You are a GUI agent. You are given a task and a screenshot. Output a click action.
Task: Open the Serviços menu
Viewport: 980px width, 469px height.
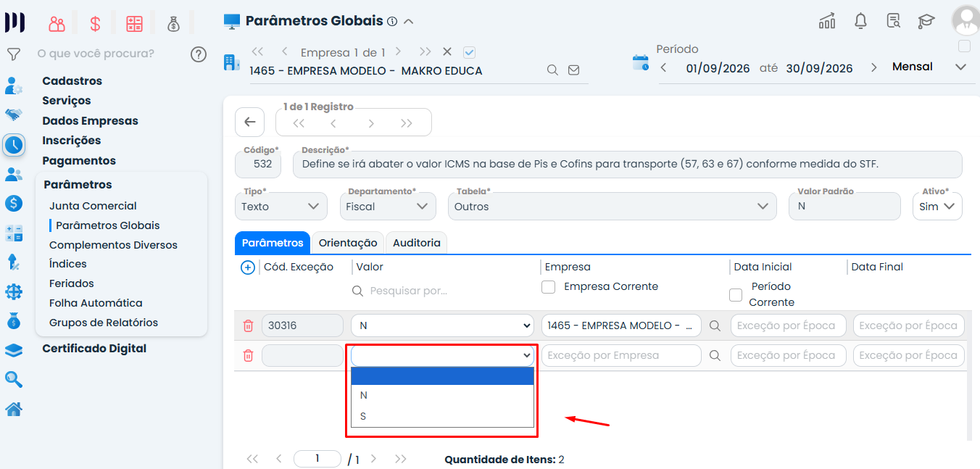pos(67,101)
